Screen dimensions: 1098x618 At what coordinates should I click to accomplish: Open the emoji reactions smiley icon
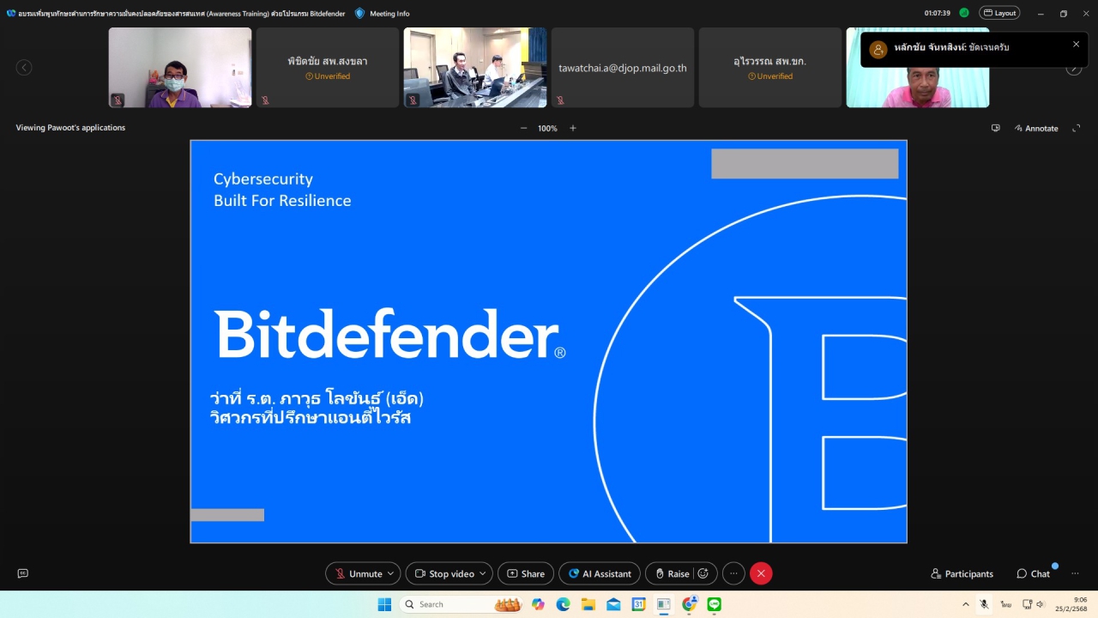tap(703, 573)
